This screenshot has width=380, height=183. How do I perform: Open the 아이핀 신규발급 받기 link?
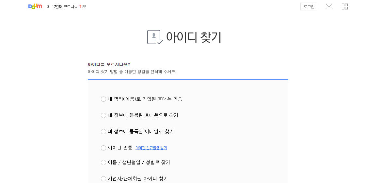click(151, 148)
